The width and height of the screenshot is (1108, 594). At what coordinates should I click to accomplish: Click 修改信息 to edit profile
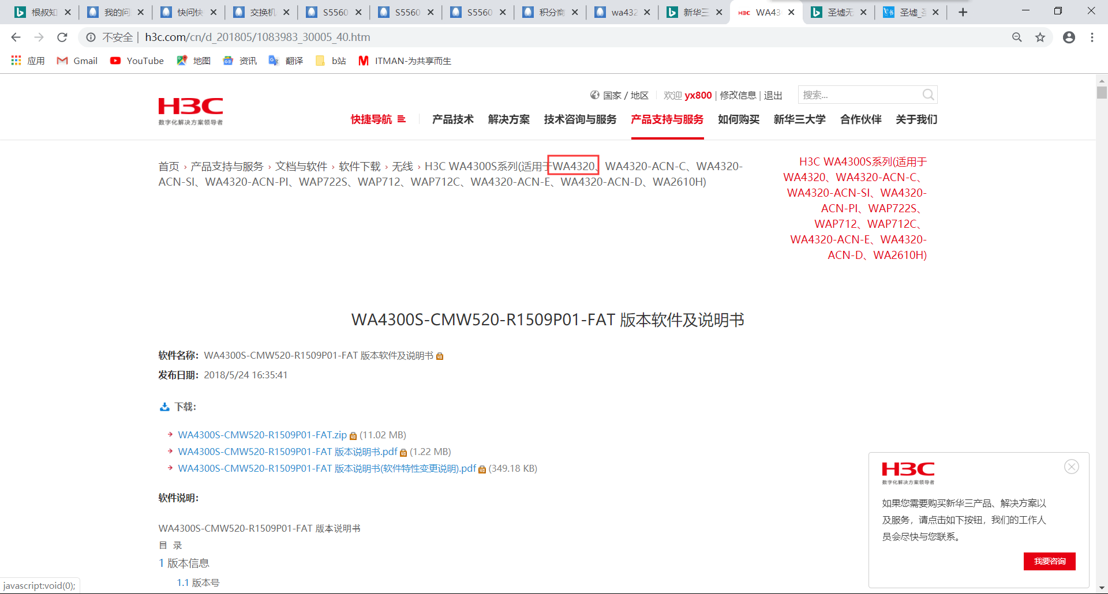pos(738,95)
